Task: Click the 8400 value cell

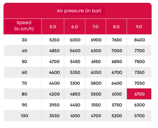Action: [x=140, y=40]
